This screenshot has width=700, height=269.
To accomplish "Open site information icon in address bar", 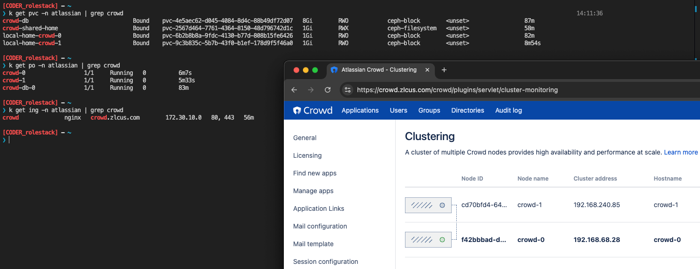I will pos(348,90).
